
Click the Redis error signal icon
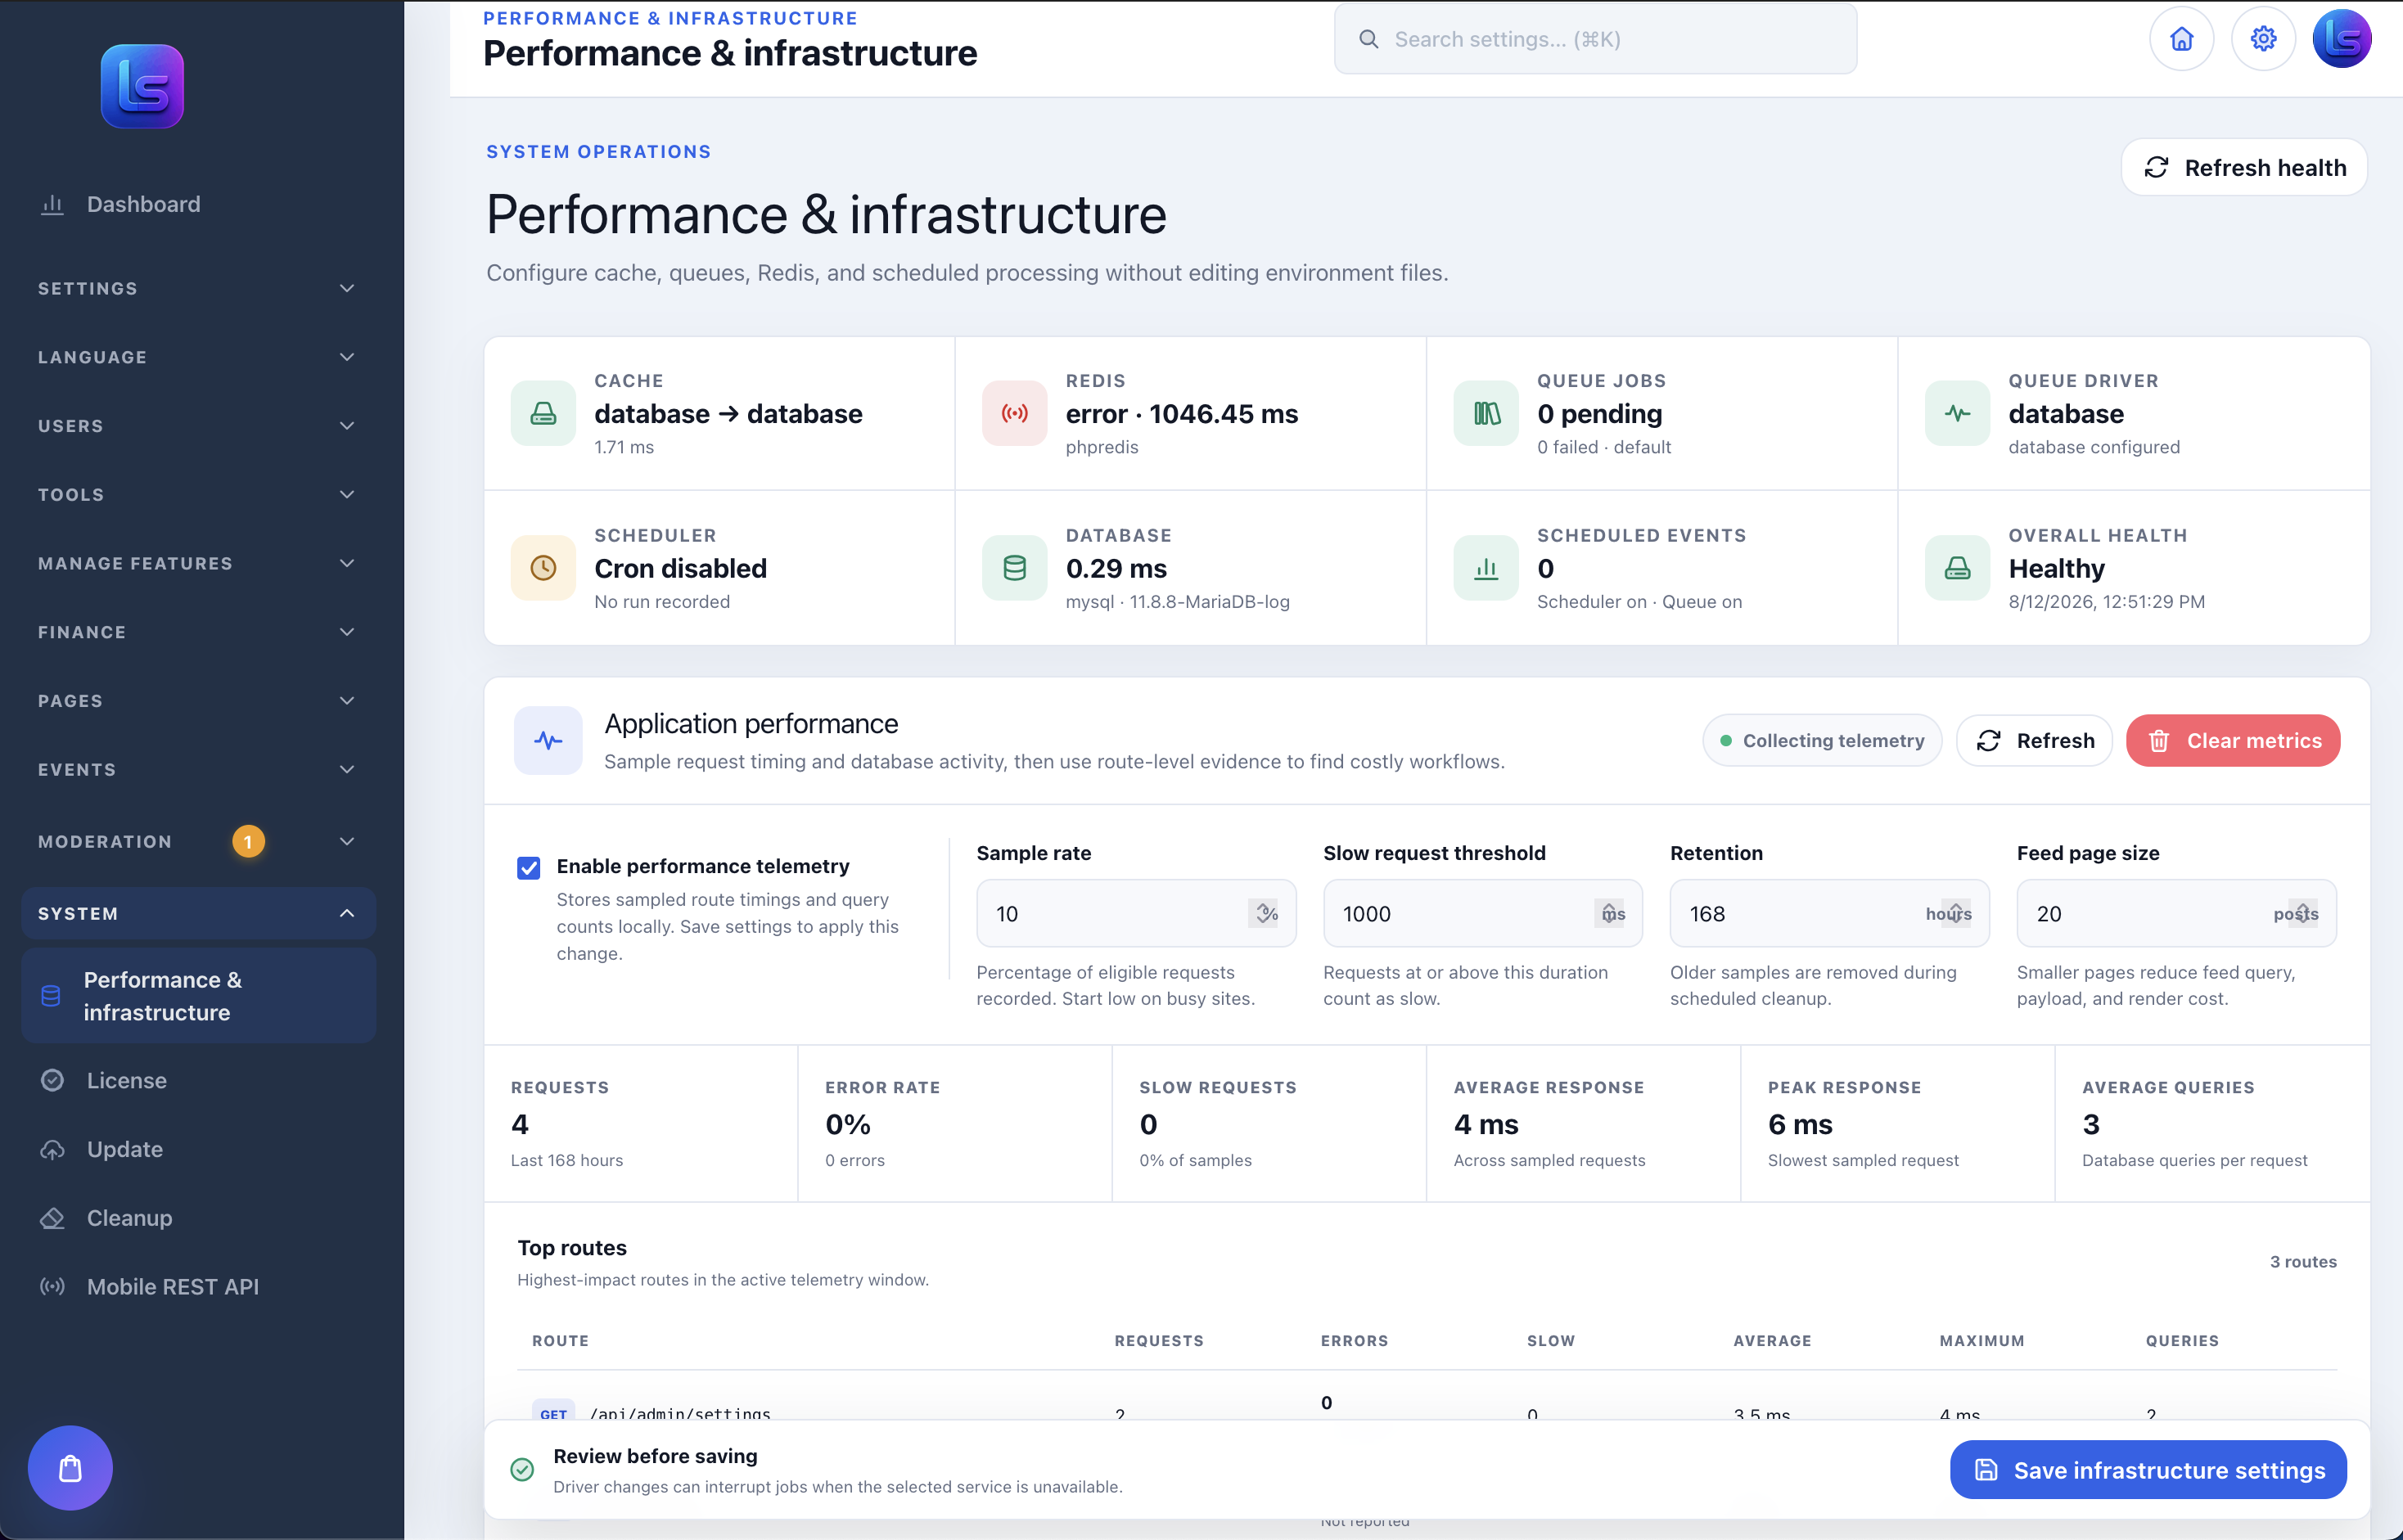[1014, 413]
